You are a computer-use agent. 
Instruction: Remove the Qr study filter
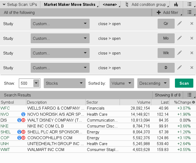pyautogui.click(x=192, y=24)
